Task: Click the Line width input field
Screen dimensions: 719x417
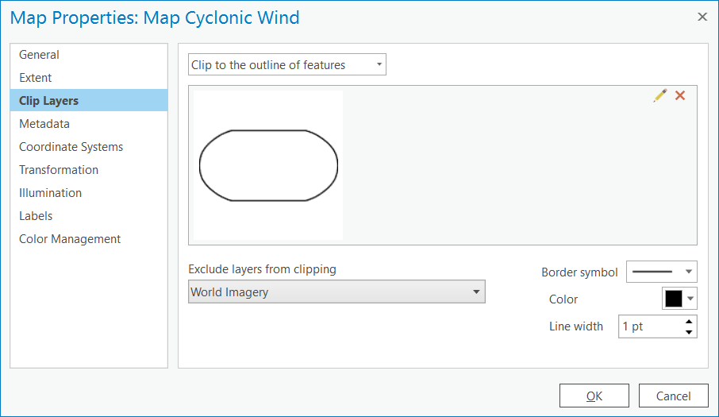Action: click(x=649, y=326)
